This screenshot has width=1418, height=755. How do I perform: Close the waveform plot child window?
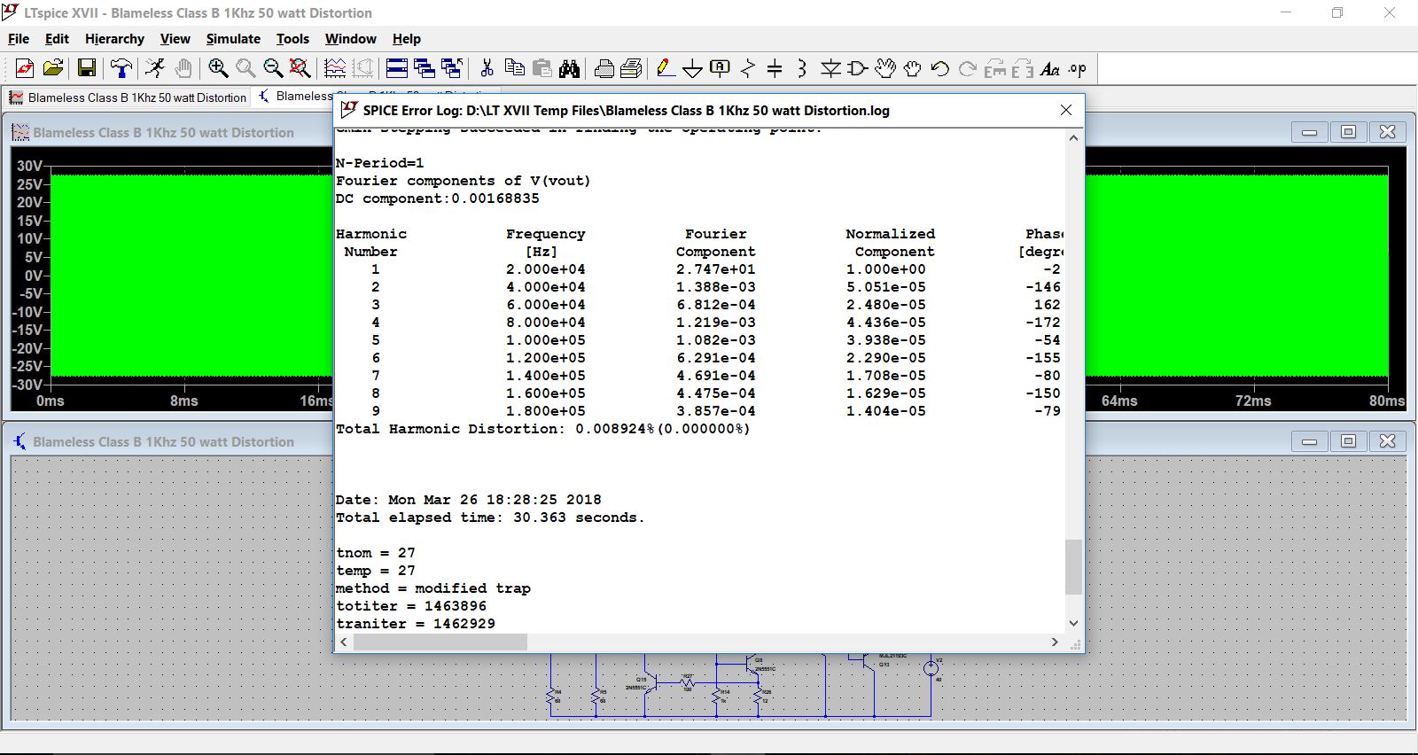coord(1387,132)
